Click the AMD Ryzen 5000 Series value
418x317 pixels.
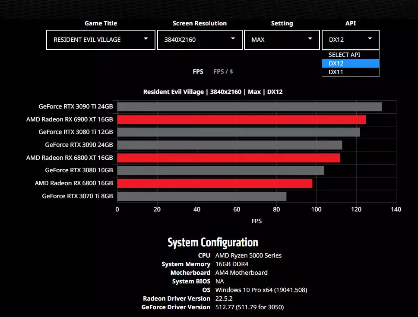tap(248, 255)
